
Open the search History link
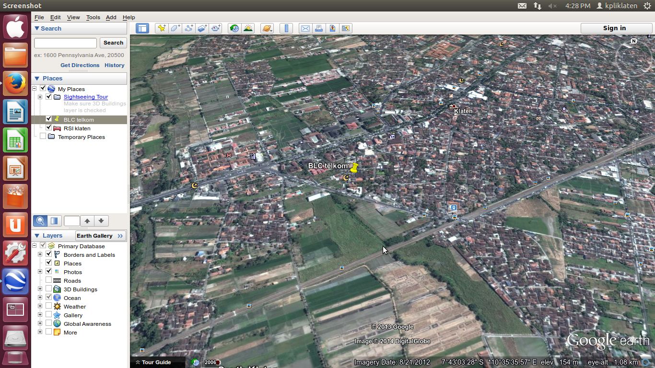pyautogui.click(x=115, y=65)
